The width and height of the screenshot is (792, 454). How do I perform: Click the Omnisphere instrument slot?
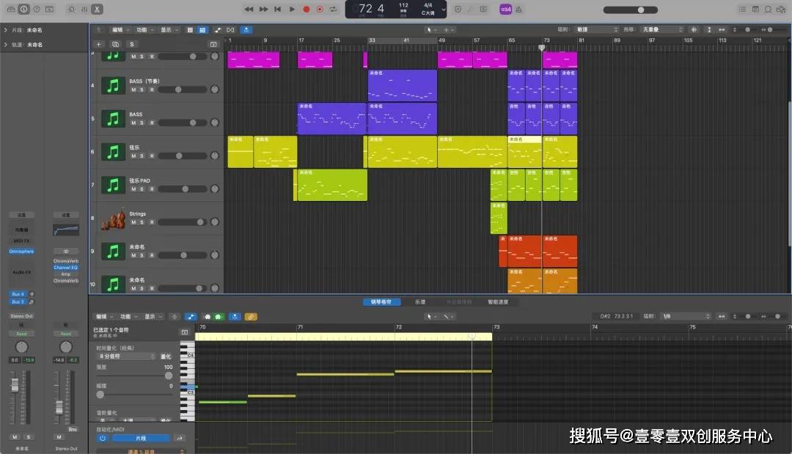[21, 252]
